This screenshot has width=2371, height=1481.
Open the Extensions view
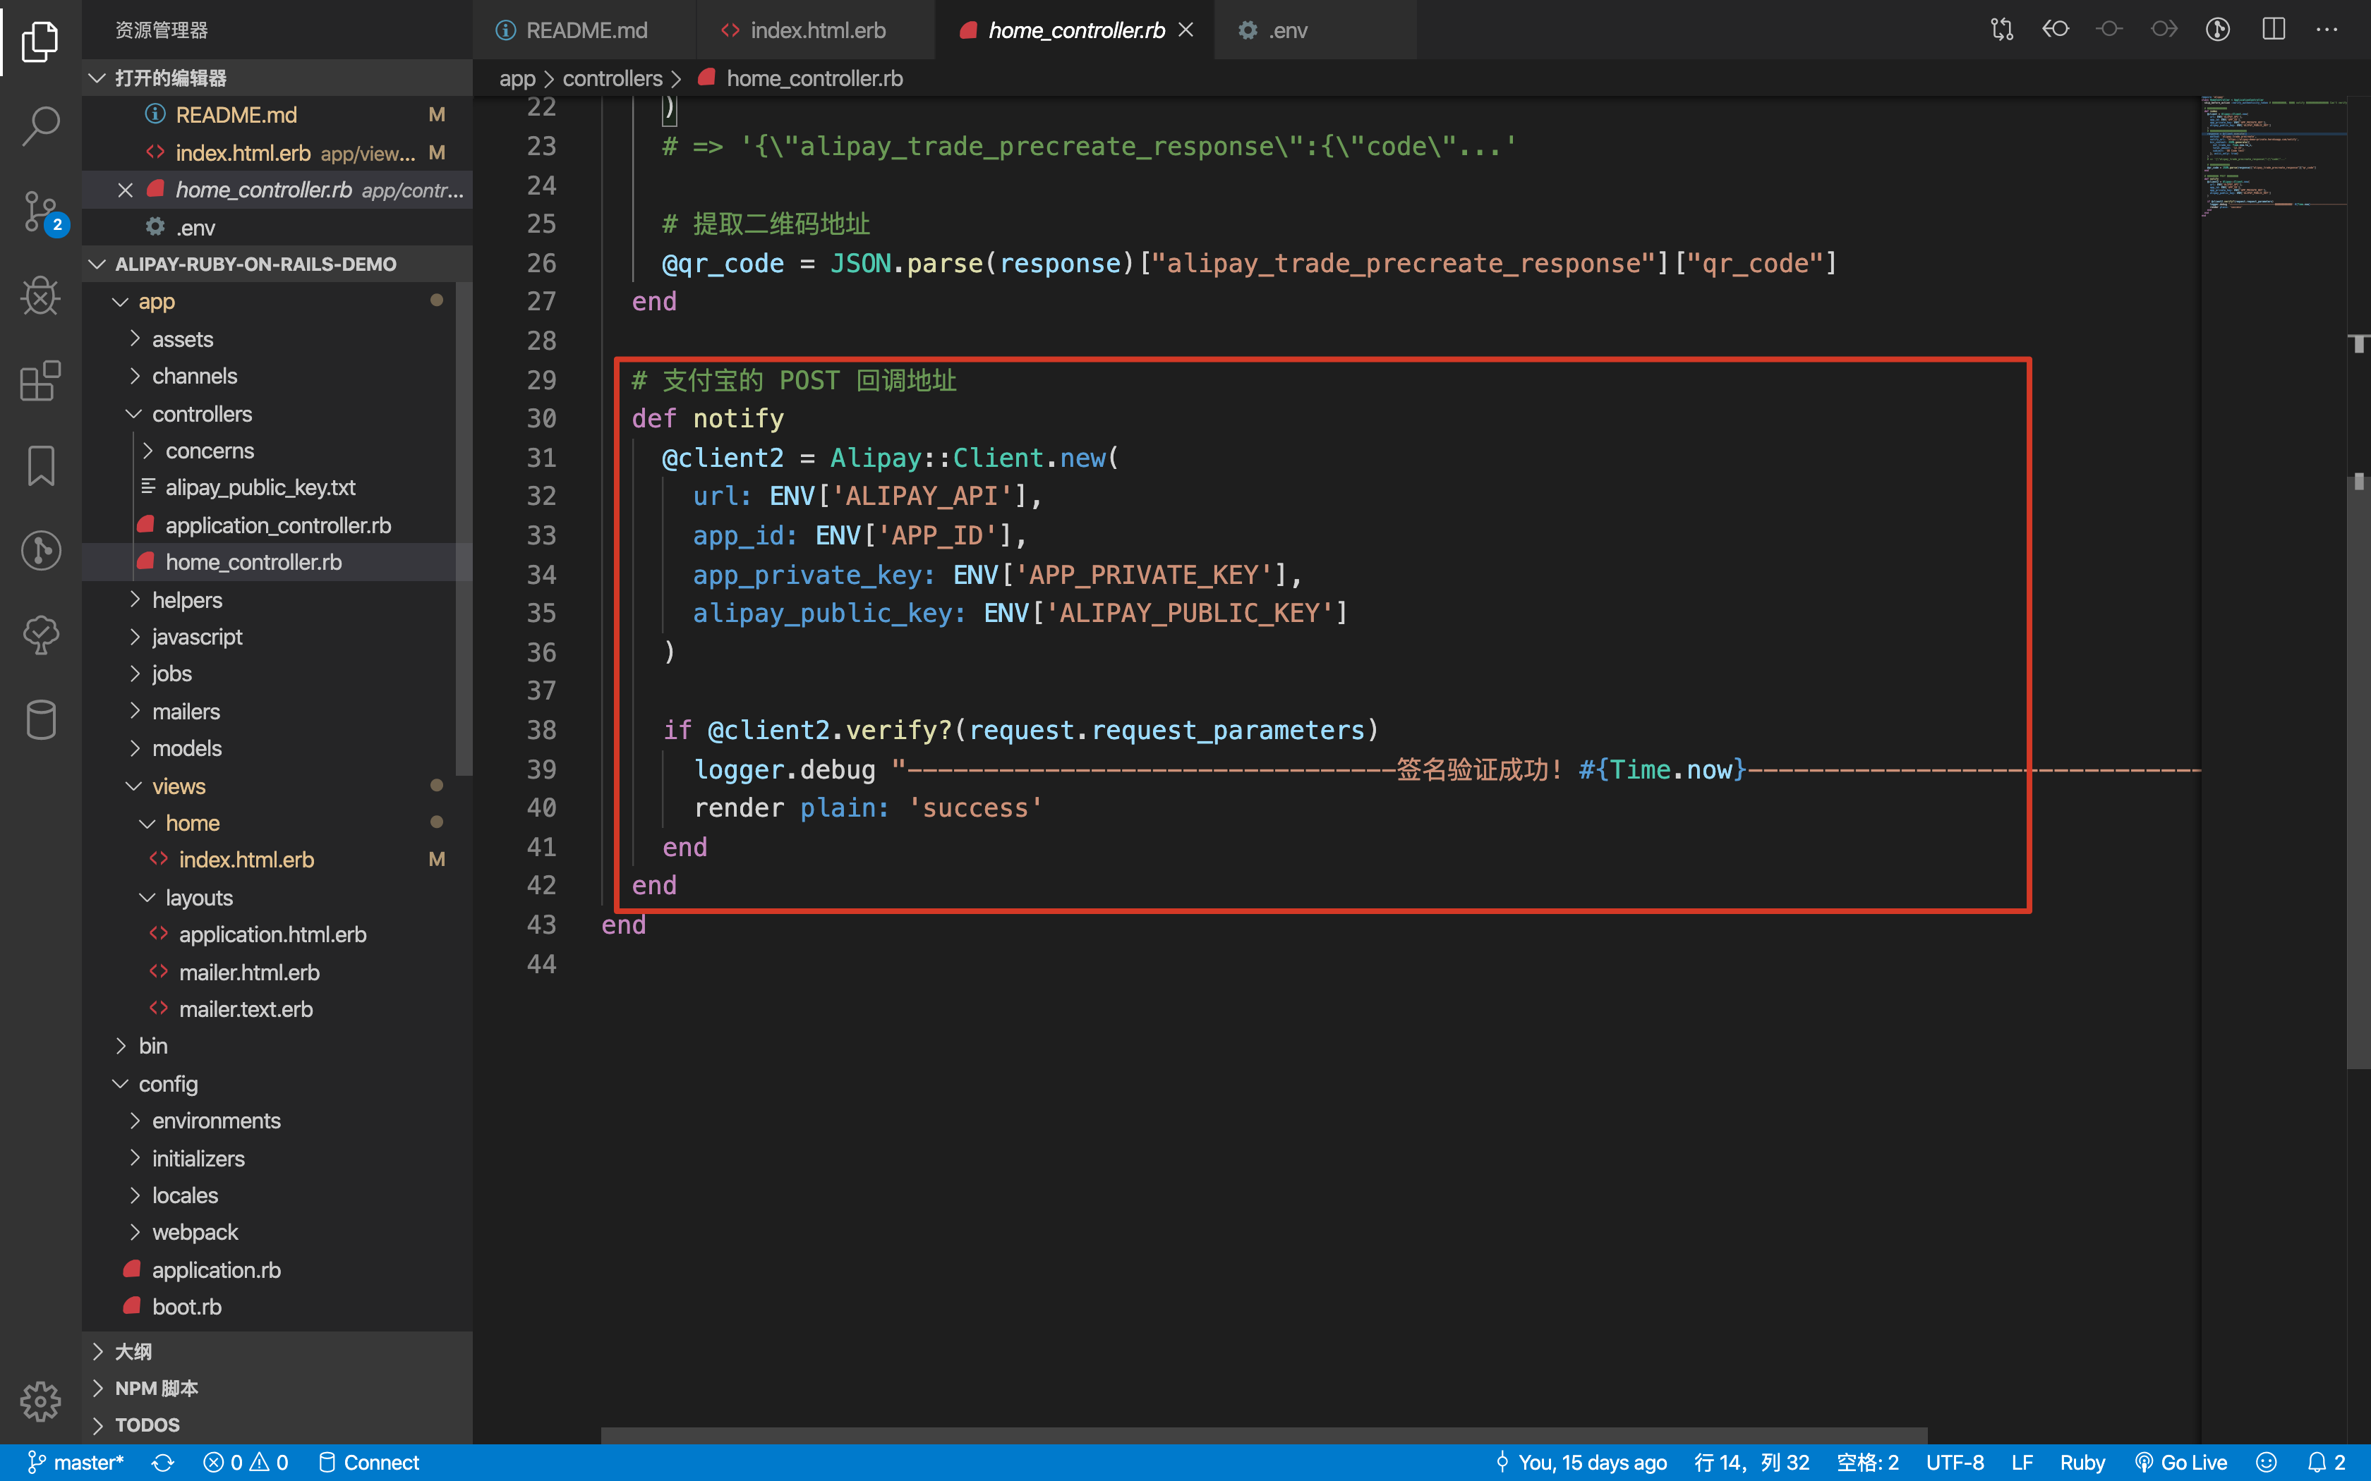(40, 380)
